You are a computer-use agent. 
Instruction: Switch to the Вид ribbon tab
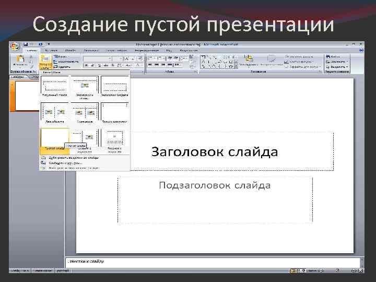coord(169,51)
